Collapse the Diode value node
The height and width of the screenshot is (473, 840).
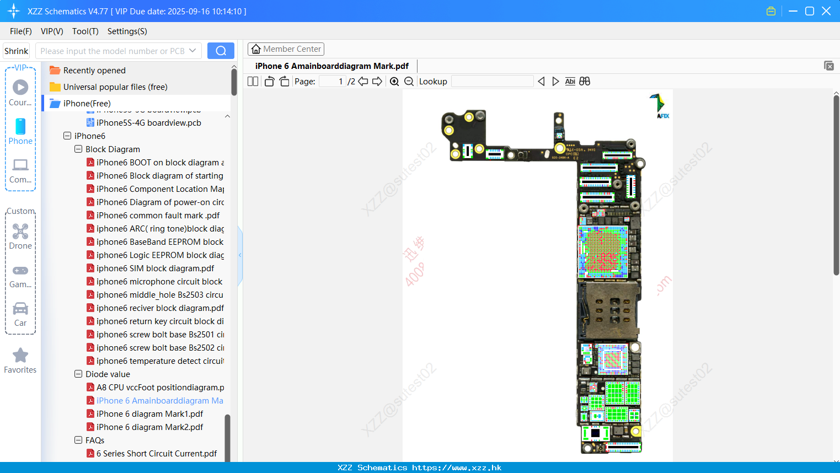(78, 374)
